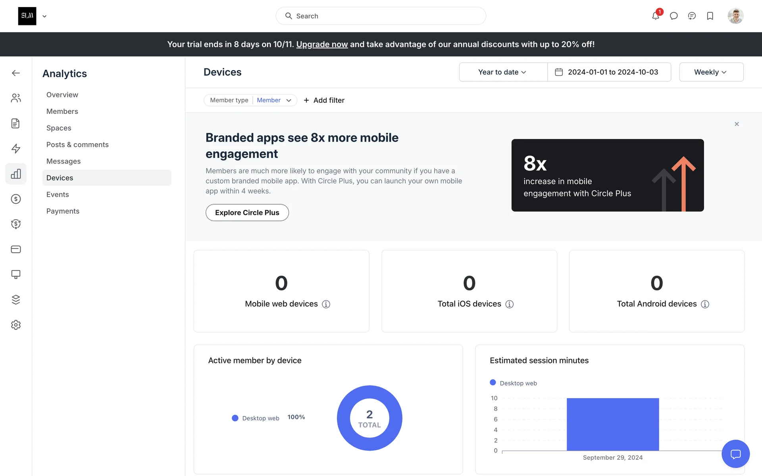Open the notifications bell icon
Viewport: 762px width, 476px height.
(655, 16)
